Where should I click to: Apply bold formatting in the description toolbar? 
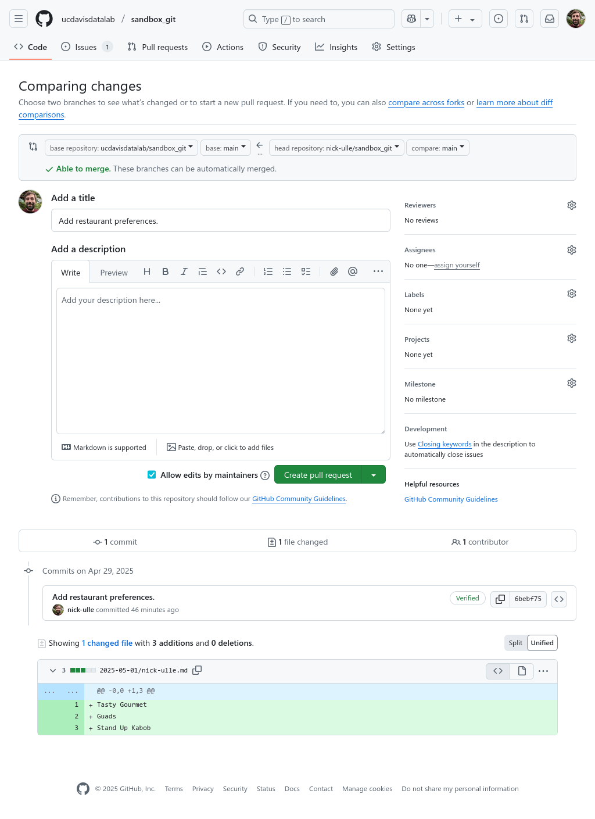[165, 271]
